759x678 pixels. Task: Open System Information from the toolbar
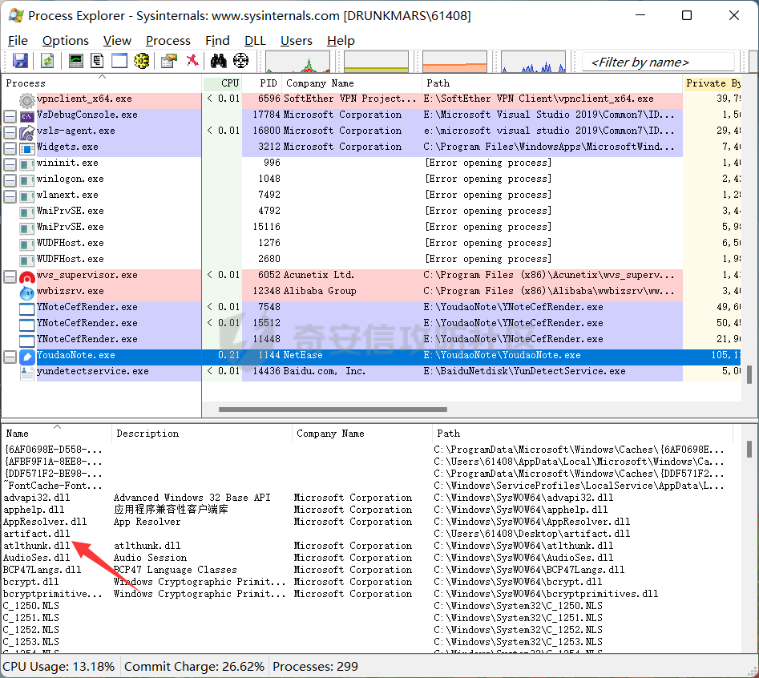tap(76, 61)
